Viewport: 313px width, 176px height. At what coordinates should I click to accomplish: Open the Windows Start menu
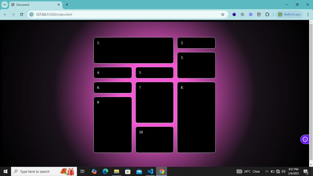pyautogui.click(x=5, y=171)
